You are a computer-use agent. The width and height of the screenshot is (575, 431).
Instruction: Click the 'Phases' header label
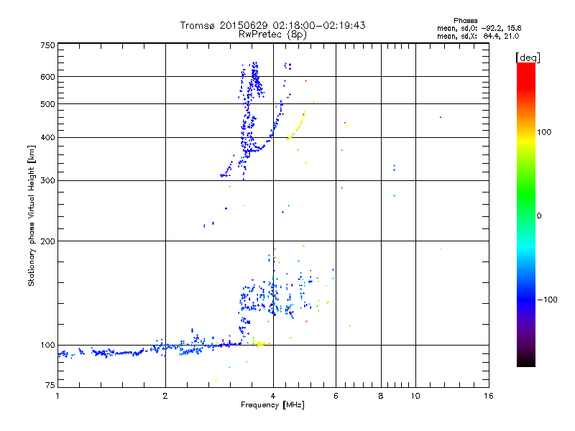[x=465, y=21]
